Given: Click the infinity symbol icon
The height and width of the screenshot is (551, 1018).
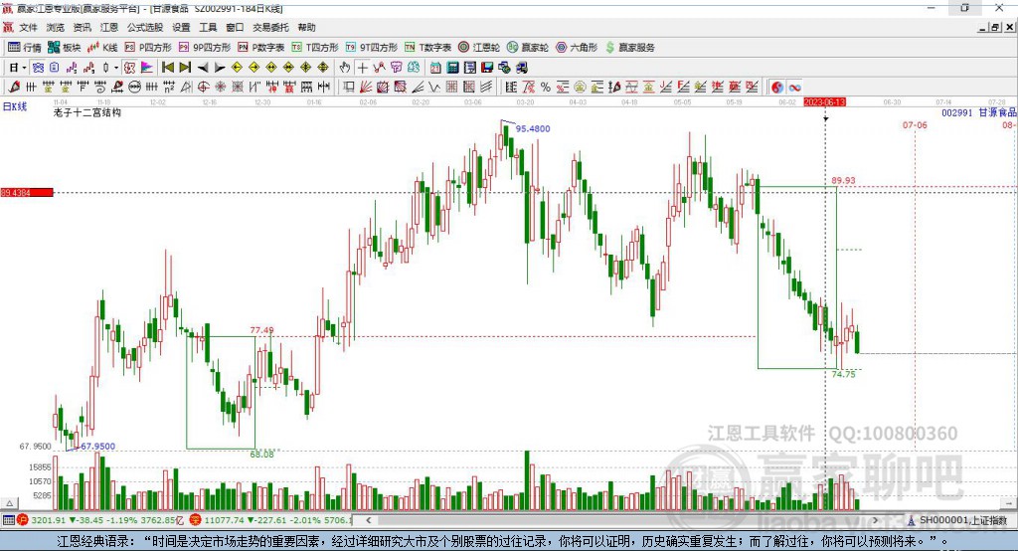Looking at the screenshot, I should click(794, 88).
